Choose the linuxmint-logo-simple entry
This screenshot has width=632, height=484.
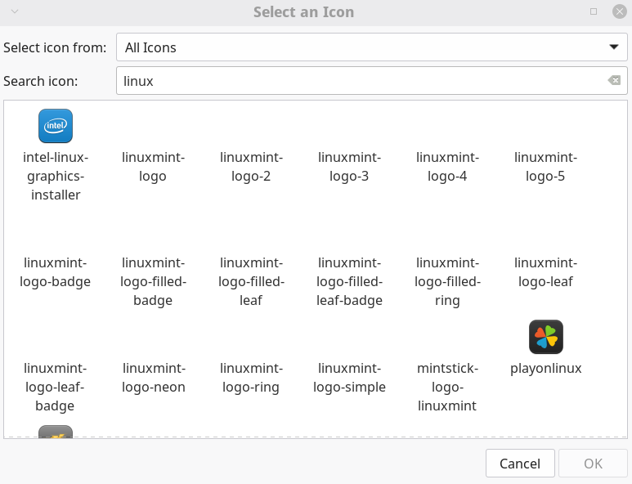point(350,378)
